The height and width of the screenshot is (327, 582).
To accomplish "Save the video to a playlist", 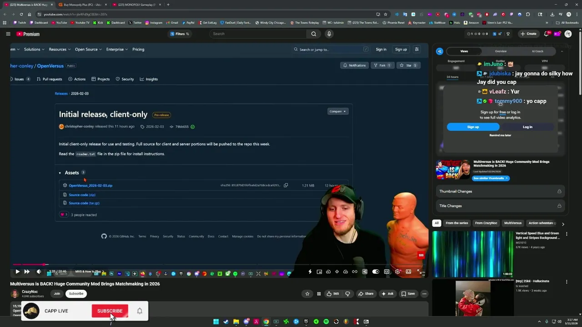I will [408, 294].
